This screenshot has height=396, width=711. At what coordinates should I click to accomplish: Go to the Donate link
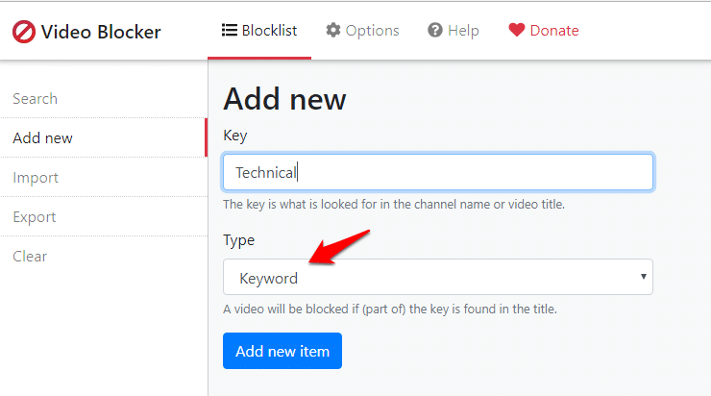click(x=544, y=31)
